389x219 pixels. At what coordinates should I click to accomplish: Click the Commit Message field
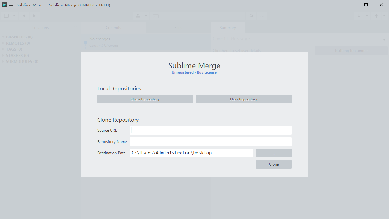297,39
